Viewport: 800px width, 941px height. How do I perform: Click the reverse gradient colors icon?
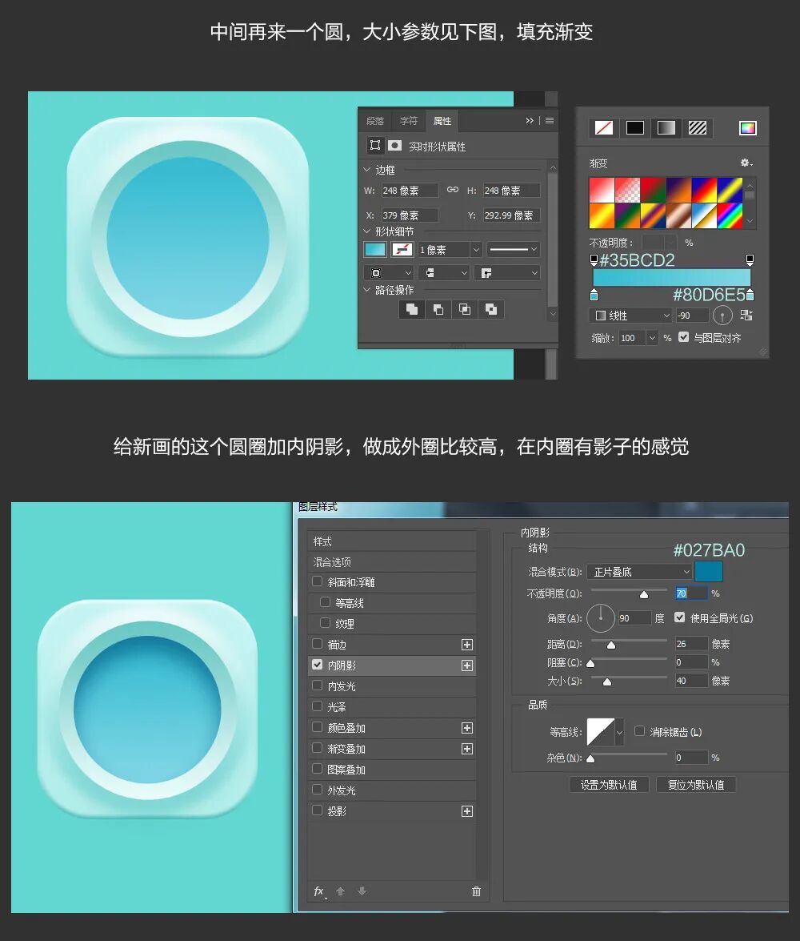[x=746, y=316]
